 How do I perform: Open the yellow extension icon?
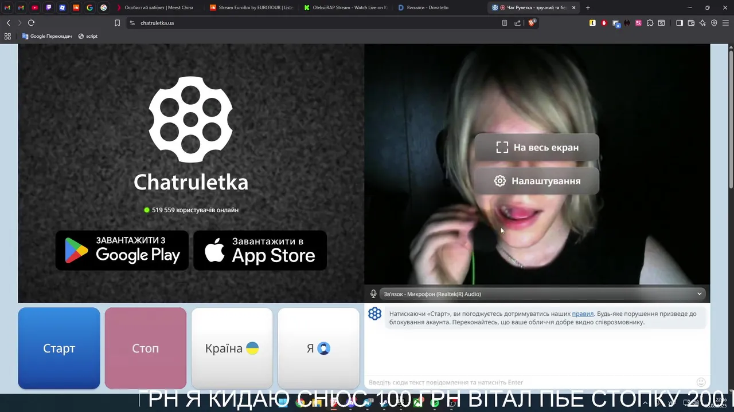point(592,23)
